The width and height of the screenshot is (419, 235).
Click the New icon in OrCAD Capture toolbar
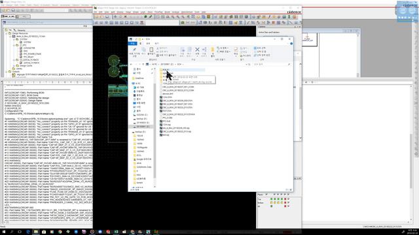(4, 10)
